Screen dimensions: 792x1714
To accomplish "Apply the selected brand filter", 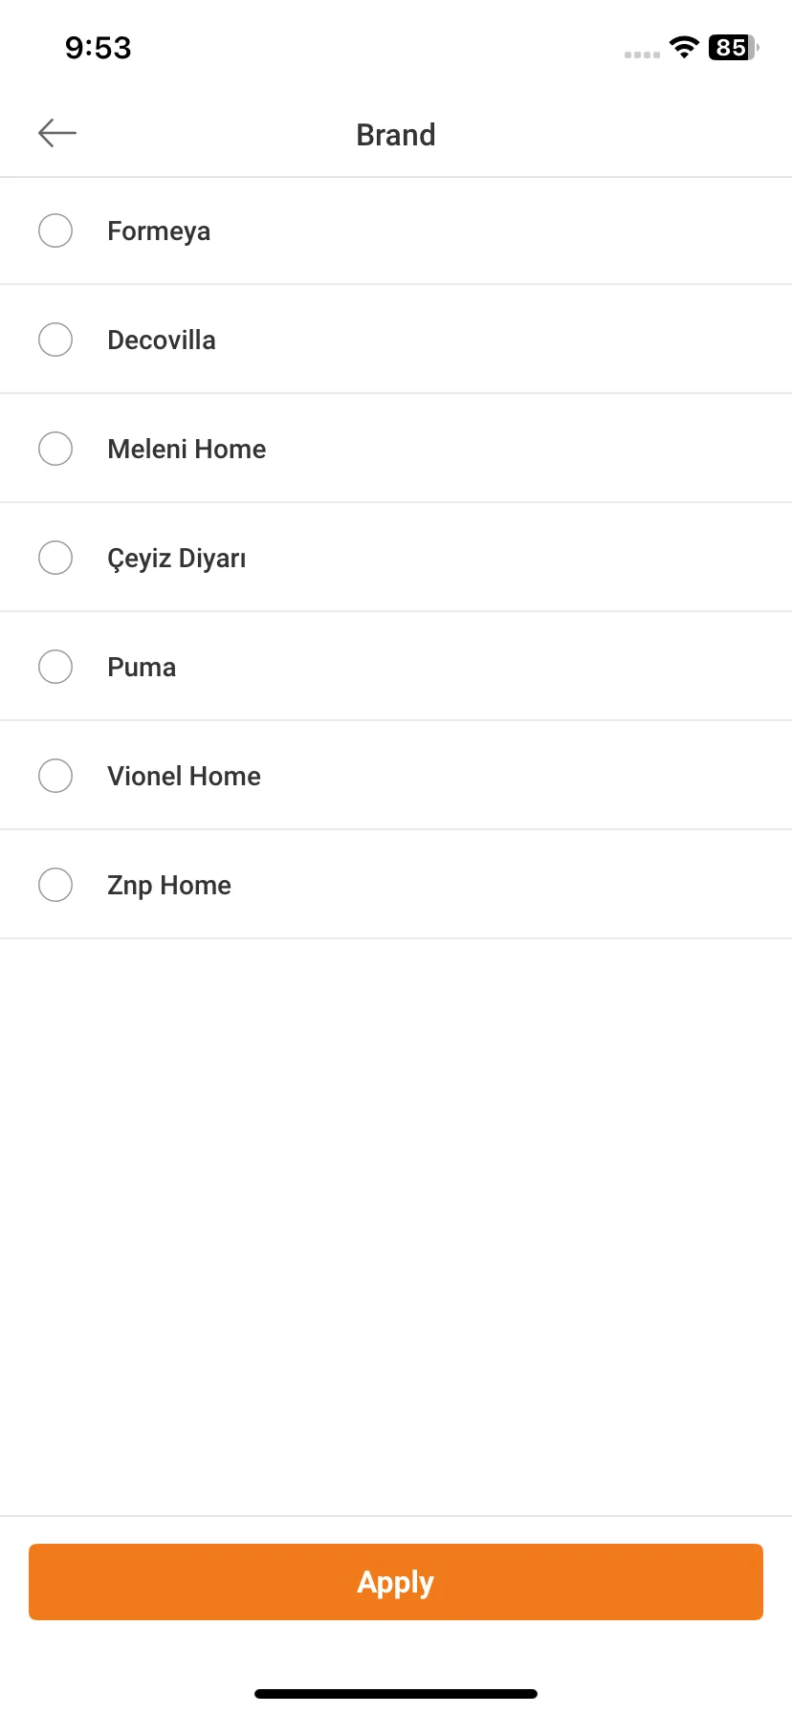I will click(396, 1582).
